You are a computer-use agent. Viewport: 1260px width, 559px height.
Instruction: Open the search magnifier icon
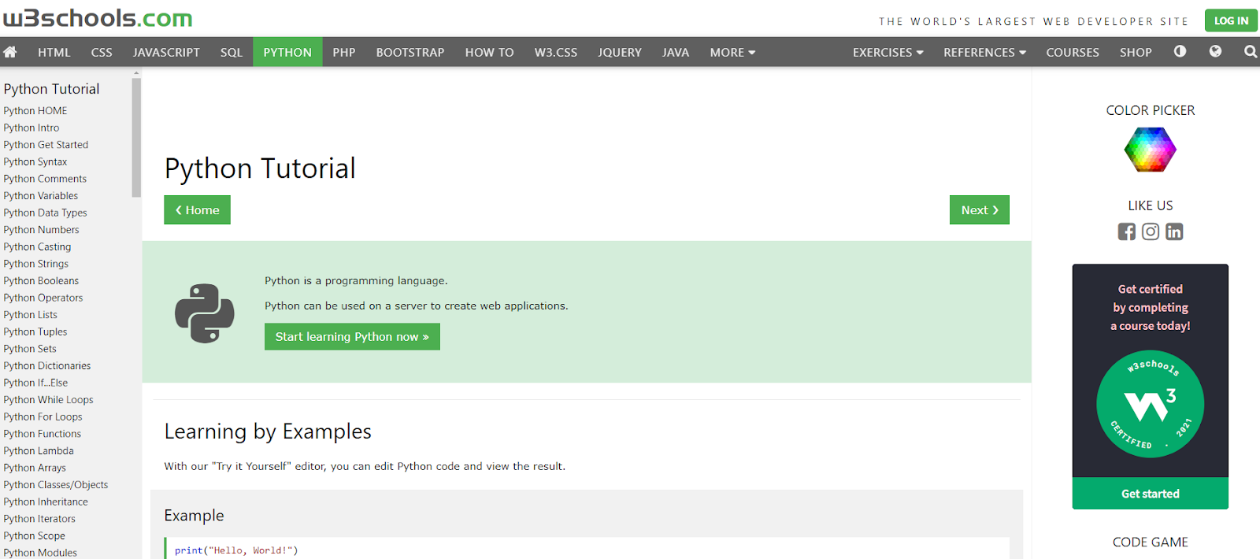coord(1251,51)
